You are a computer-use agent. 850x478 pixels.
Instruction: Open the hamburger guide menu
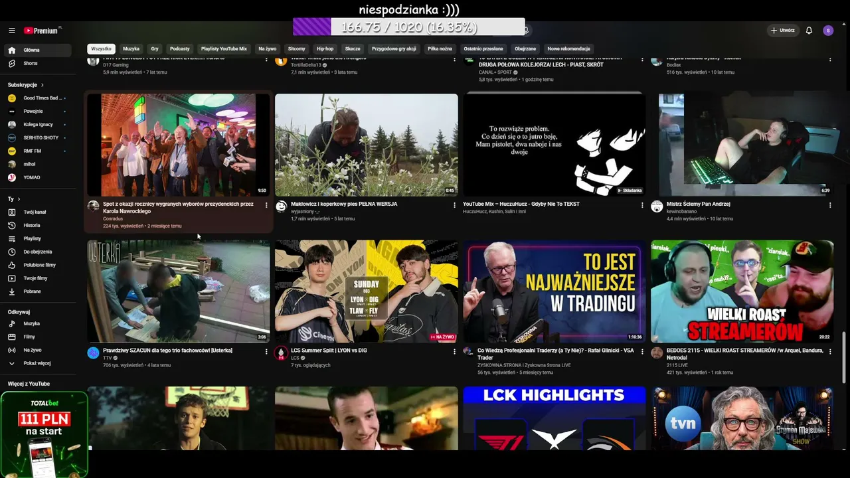pos(11,31)
